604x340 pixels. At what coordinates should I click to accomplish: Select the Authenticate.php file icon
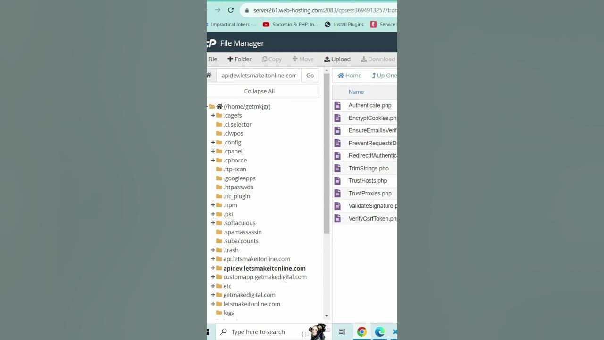pos(337,105)
